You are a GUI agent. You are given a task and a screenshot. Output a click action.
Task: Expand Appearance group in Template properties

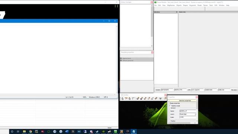click(x=121, y=58)
